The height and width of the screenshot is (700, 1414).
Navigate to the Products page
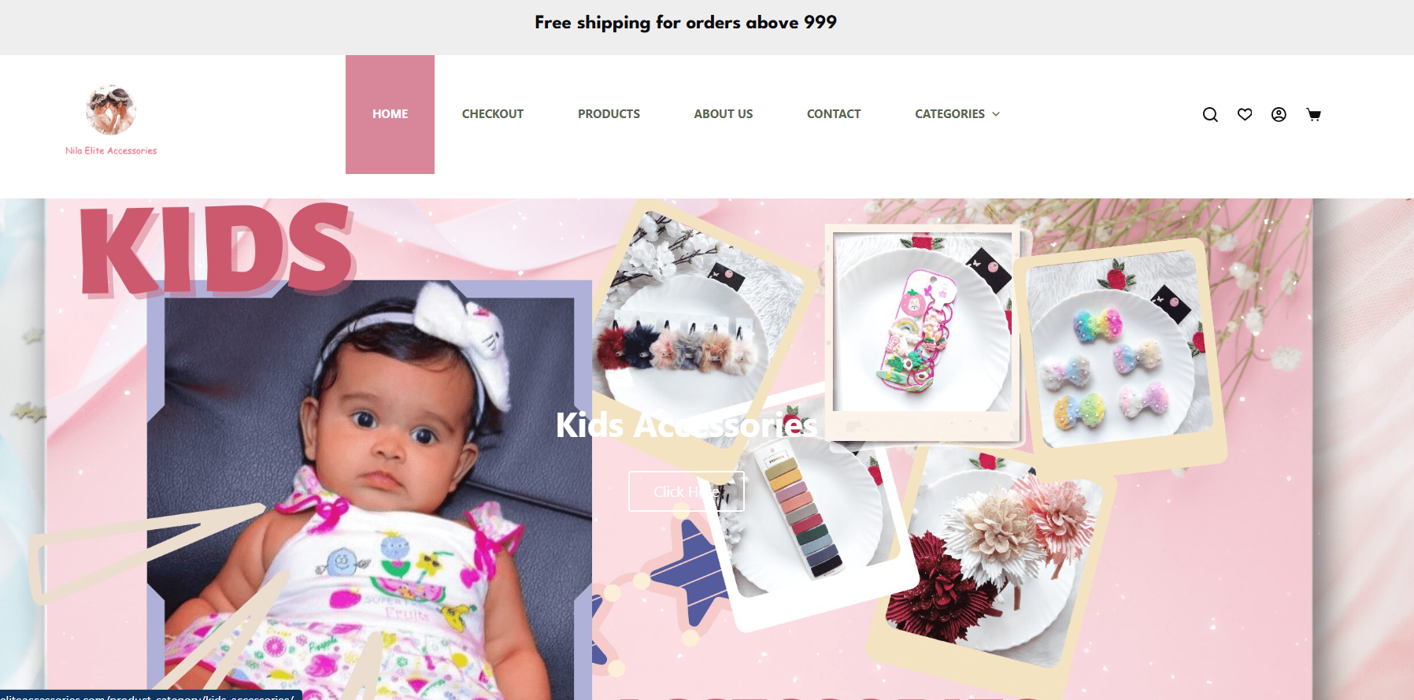609,114
